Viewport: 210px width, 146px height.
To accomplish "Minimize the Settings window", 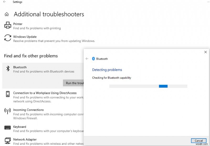I will click(x=208, y=2).
